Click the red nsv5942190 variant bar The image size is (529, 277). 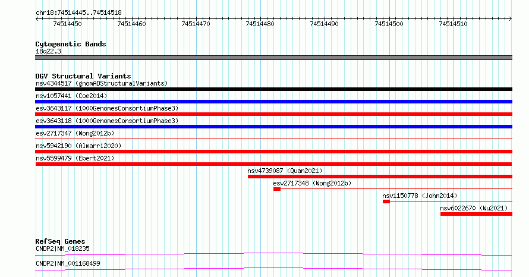[273, 152]
